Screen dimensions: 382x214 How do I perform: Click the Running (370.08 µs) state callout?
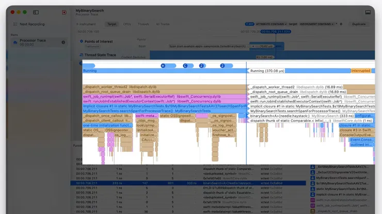[267, 70]
